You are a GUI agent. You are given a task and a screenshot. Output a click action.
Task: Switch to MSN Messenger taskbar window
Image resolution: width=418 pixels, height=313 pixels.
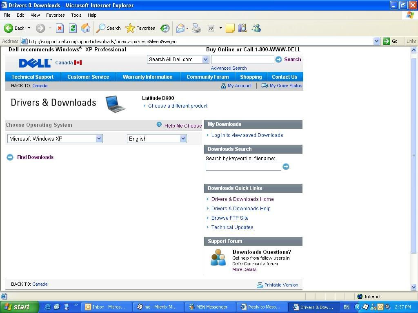point(209,307)
